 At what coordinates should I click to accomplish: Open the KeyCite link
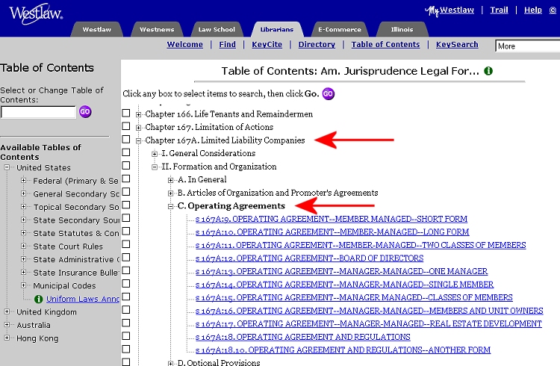point(267,44)
